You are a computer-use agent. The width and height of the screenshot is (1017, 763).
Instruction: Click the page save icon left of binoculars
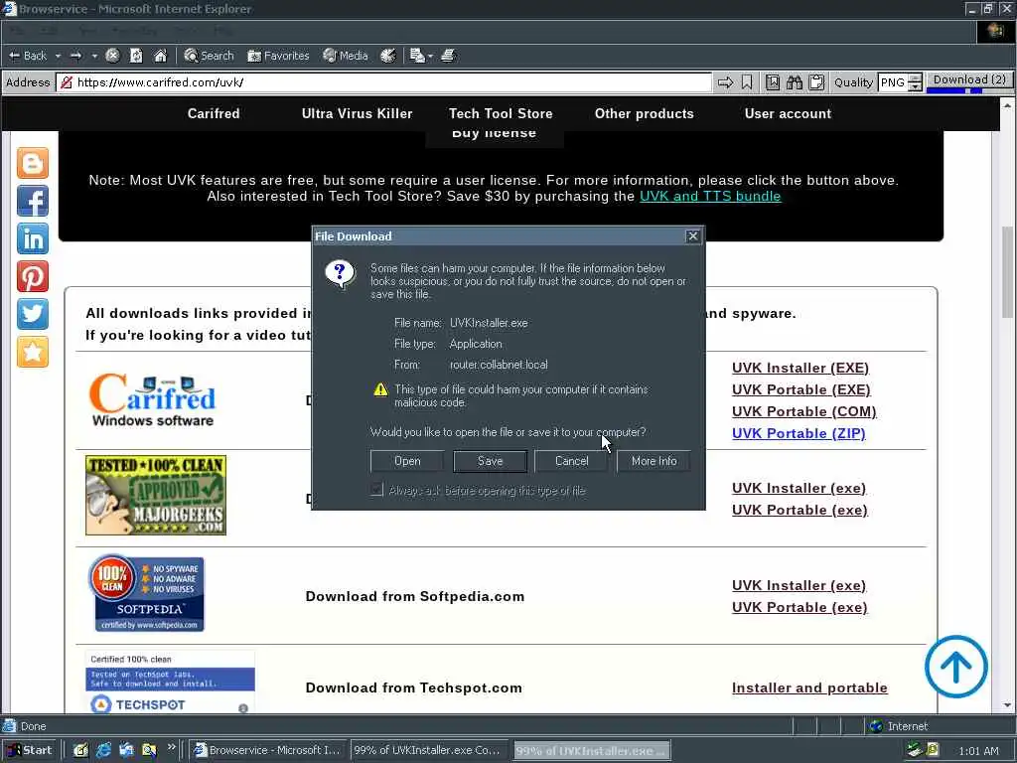(x=773, y=82)
